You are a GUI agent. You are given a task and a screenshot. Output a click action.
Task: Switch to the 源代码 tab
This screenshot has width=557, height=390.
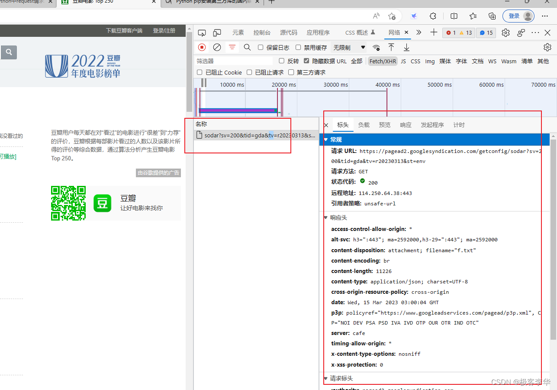pyautogui.click(x=289, y=32)
